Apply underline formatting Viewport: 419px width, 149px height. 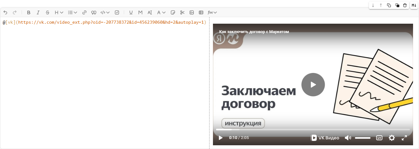pyautogui.click(x=131, y=12)
